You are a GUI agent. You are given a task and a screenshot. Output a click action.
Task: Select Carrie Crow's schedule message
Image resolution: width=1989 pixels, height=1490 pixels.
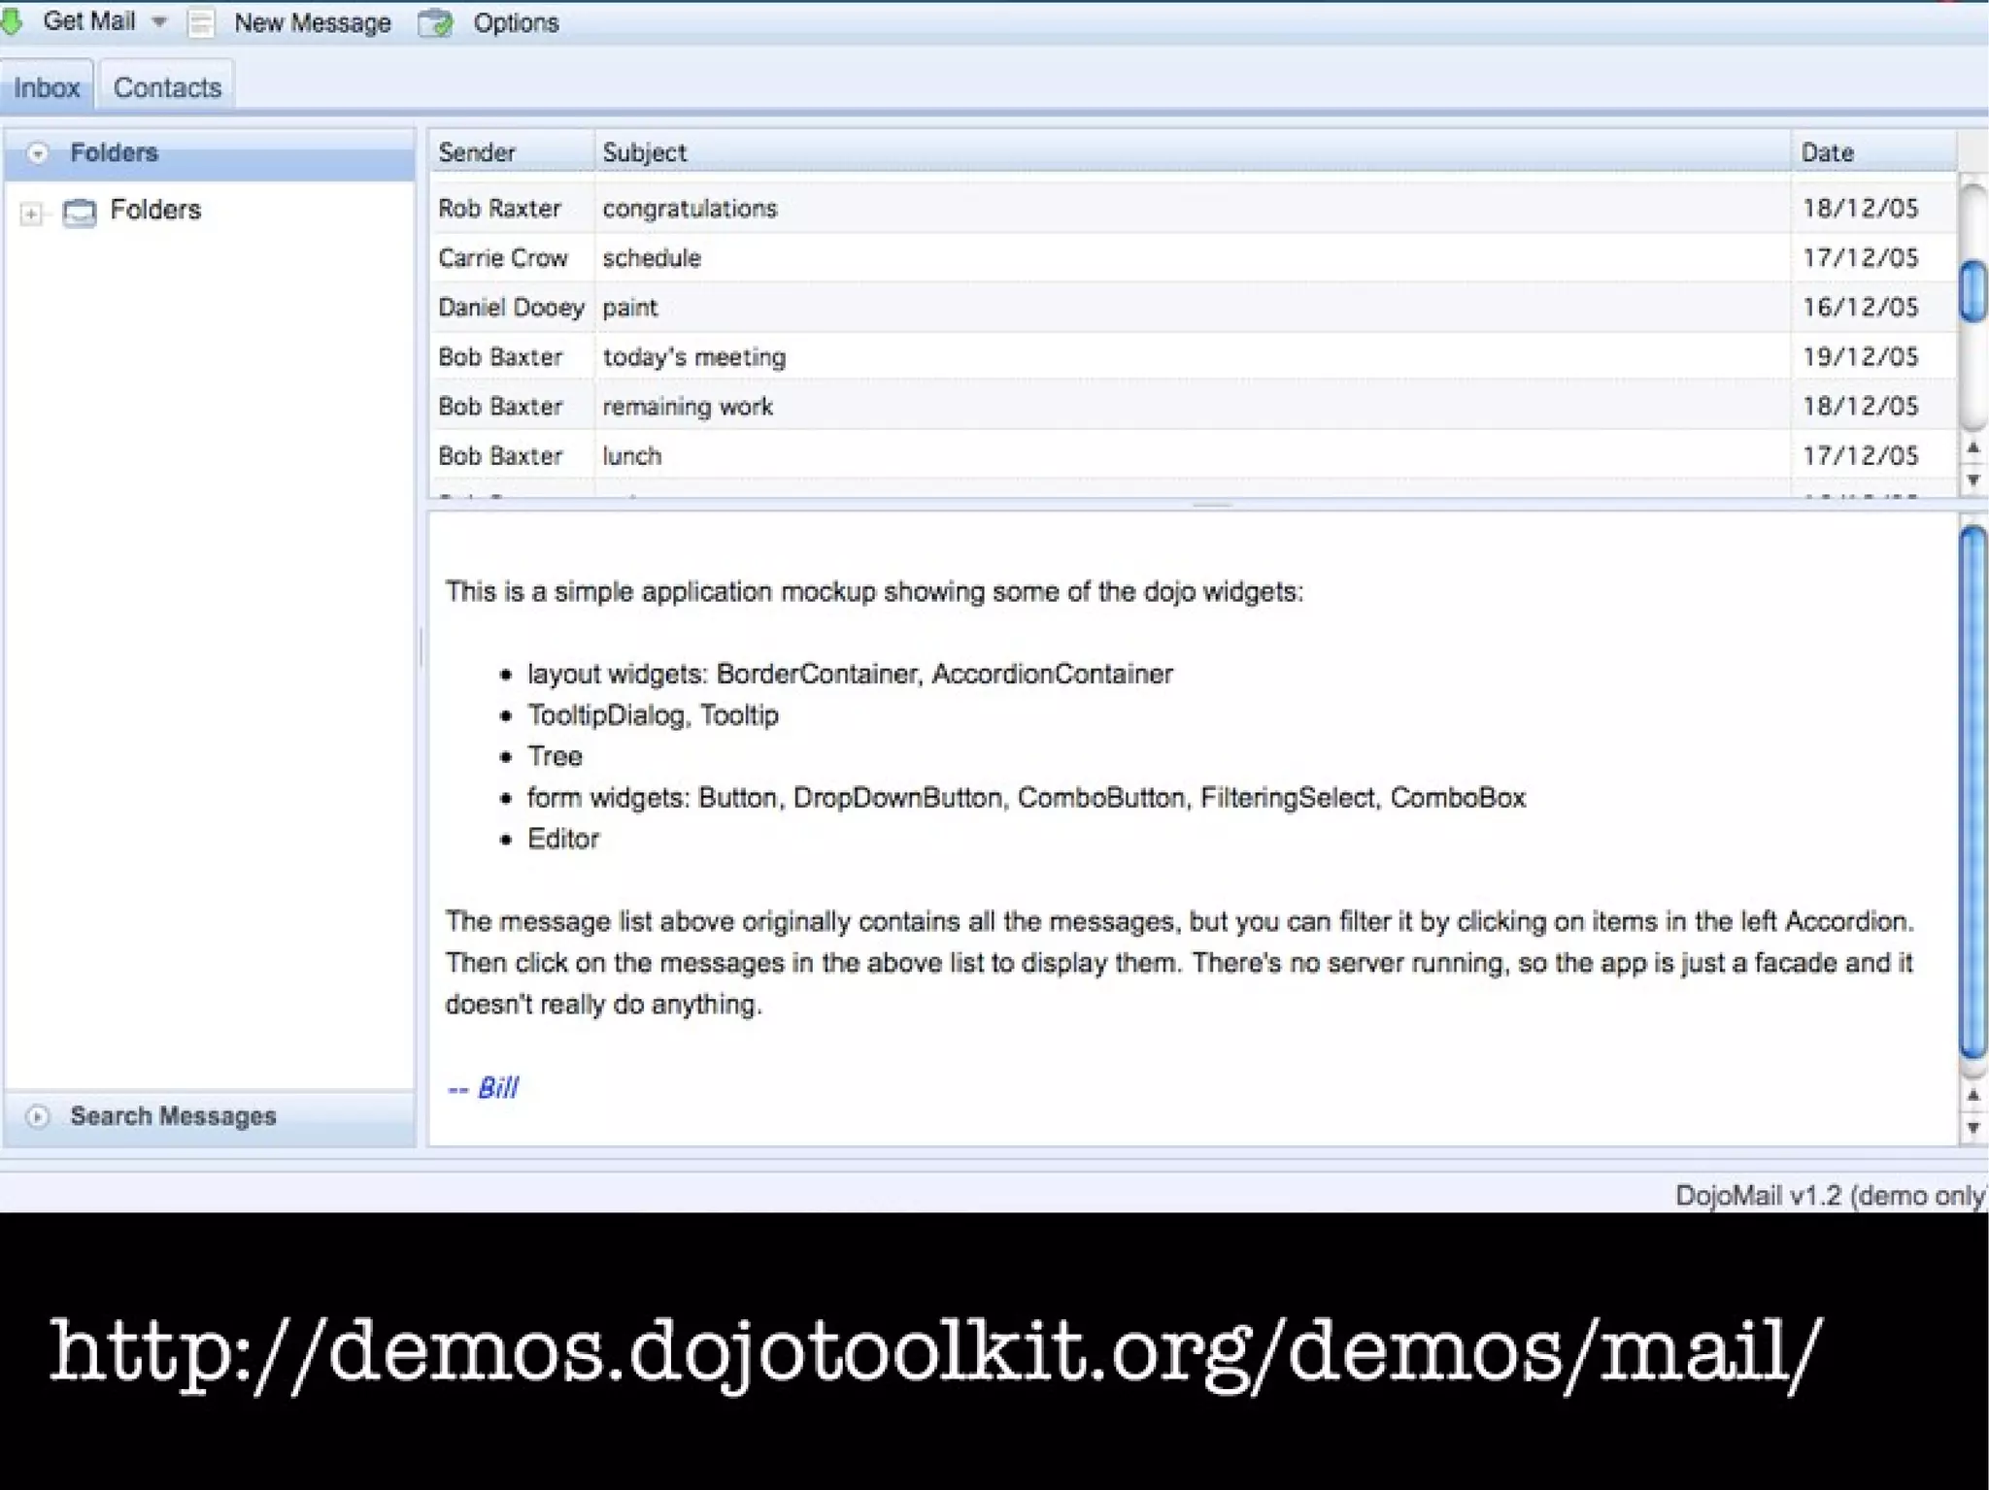651,258
